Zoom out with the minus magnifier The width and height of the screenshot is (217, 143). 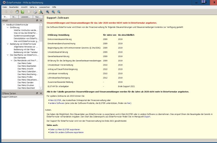(53, 12)
